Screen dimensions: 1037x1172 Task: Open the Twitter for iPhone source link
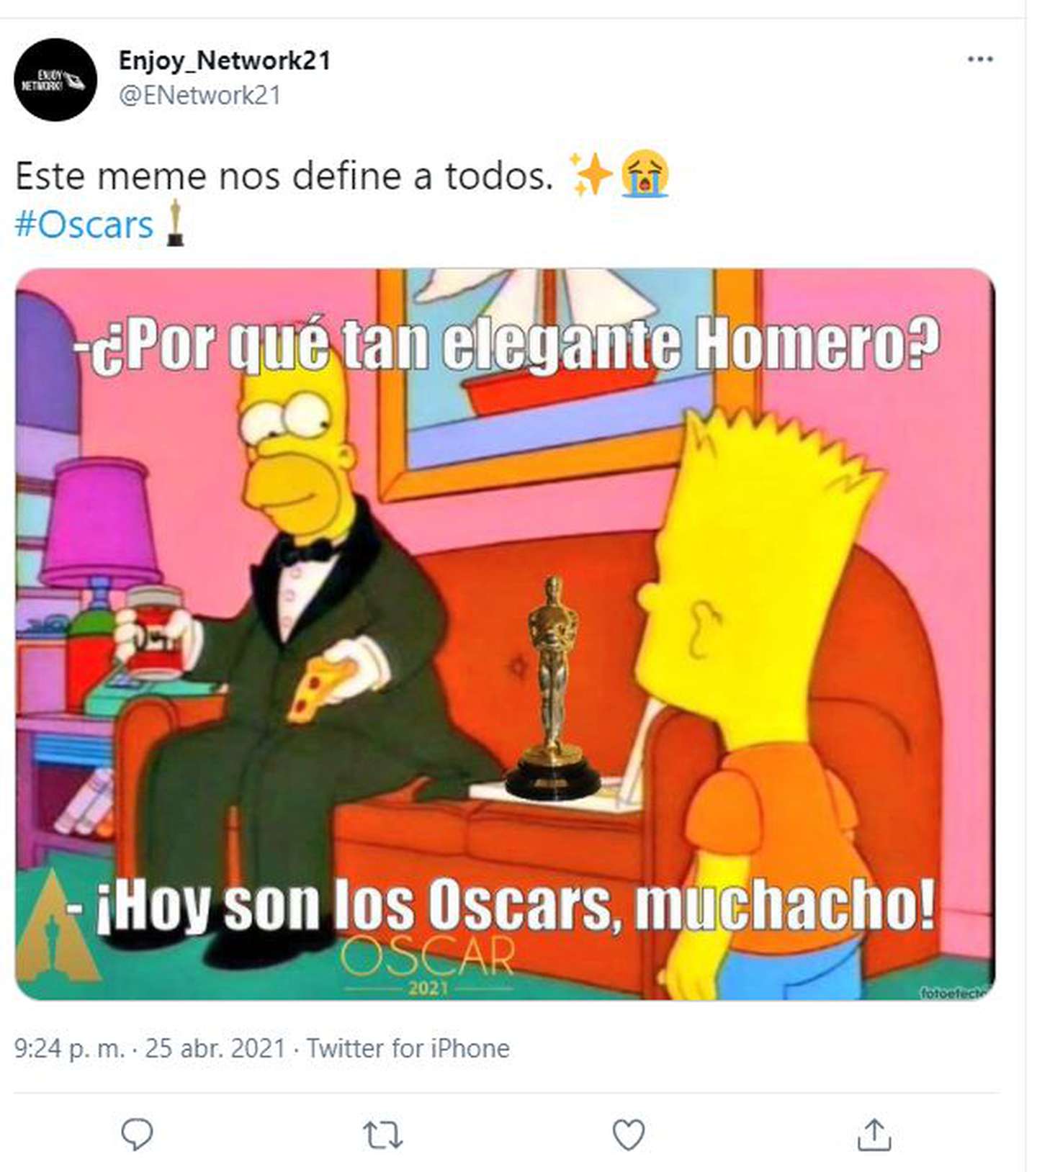(408, 1048)
